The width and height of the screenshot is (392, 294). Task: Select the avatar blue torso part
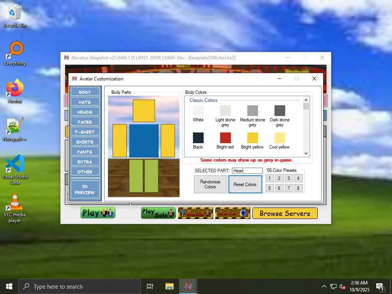144,141
